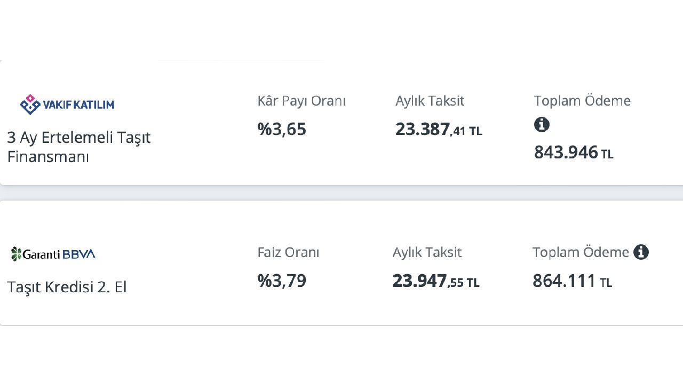Select the %3,65 kâr payı rate
The image size is (683, 384).
(x=282, y=130)
